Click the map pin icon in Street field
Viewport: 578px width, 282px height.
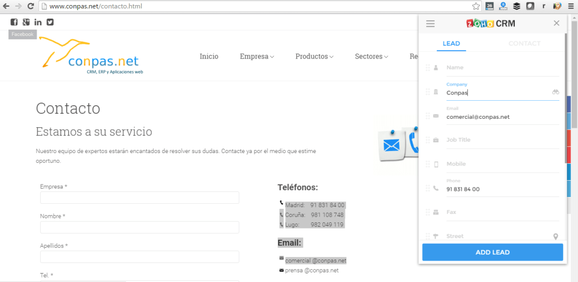[556, 236]
